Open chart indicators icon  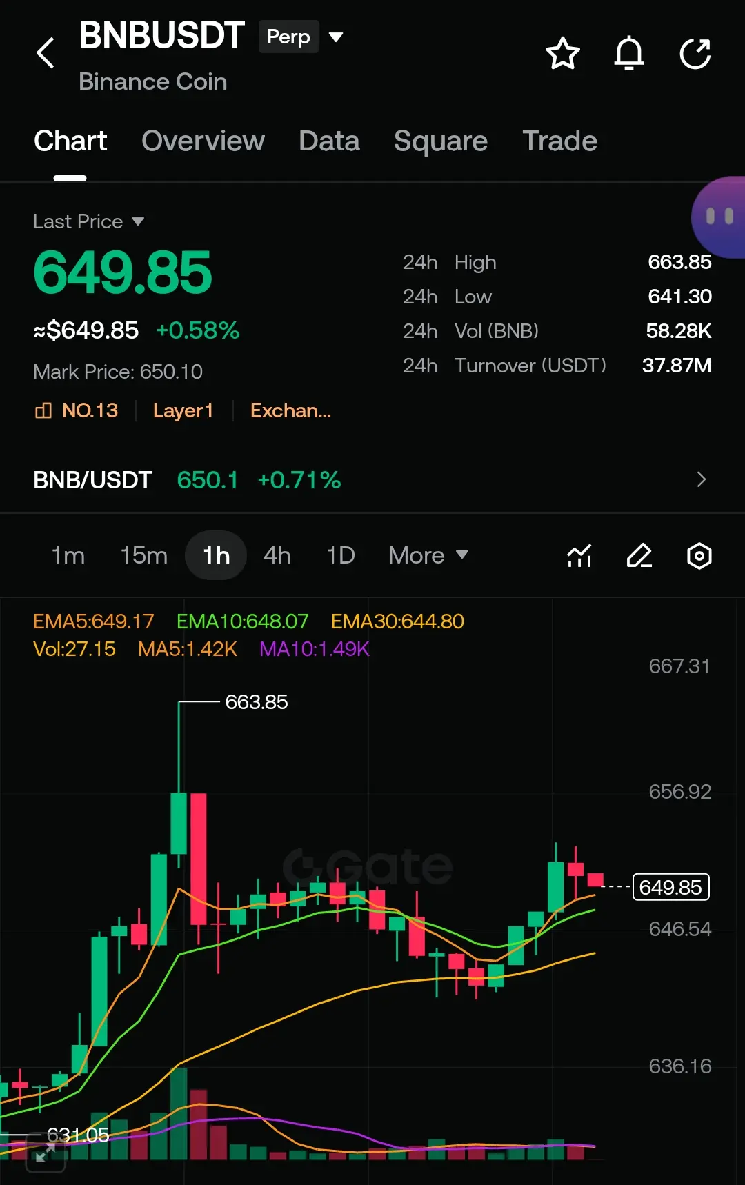click(579, 555)
